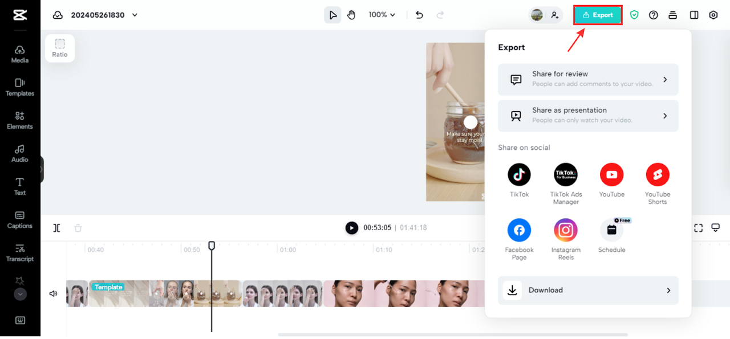The height and width of the screenshot is (339, 730).
Task: Choose Share for review option
Action: point(588,79)
